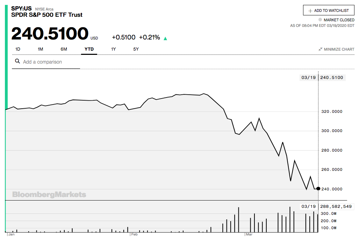359x240 pixels.
Task: Show the 5Y chart range
Action: 136,49
